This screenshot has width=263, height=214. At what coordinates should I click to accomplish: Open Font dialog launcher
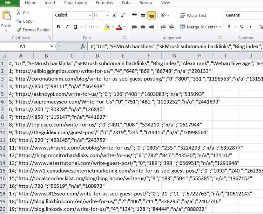[x=125, y=38]
